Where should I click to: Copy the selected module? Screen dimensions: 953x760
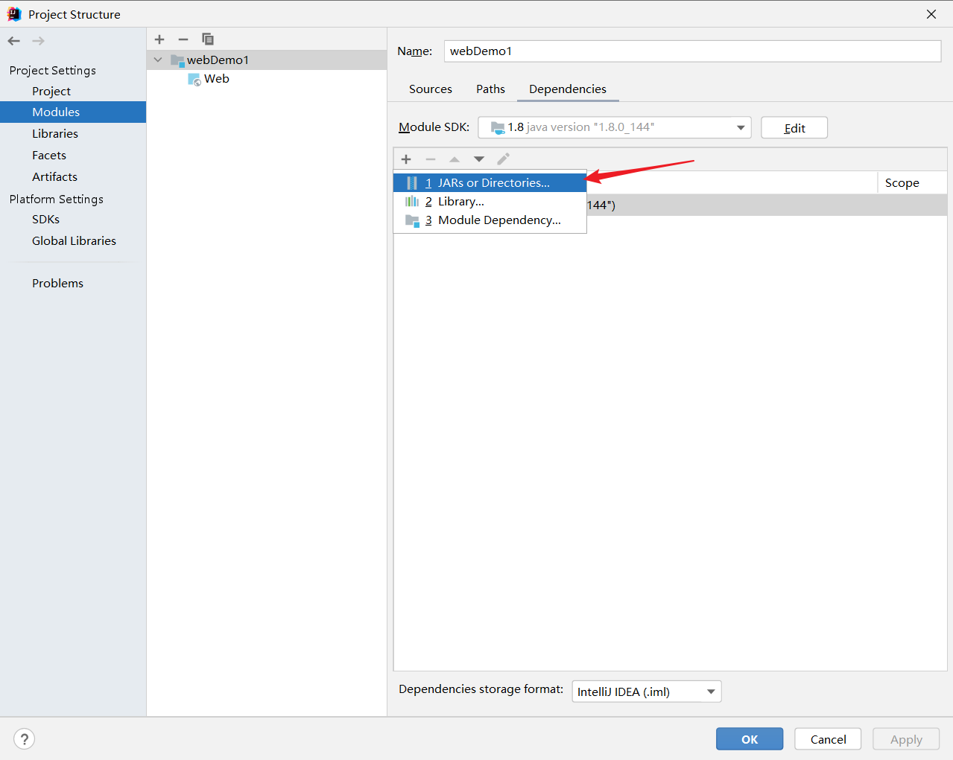tap(208, 39)
